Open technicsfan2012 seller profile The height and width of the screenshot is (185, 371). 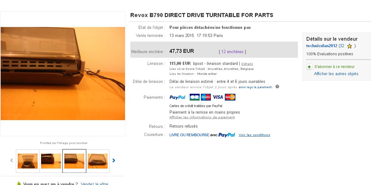(x=322, y=46)
